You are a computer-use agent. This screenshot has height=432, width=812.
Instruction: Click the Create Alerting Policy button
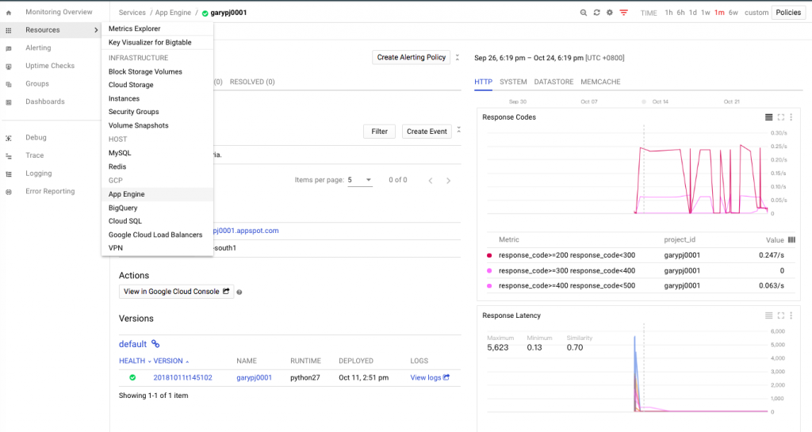[x=411, y=57]
